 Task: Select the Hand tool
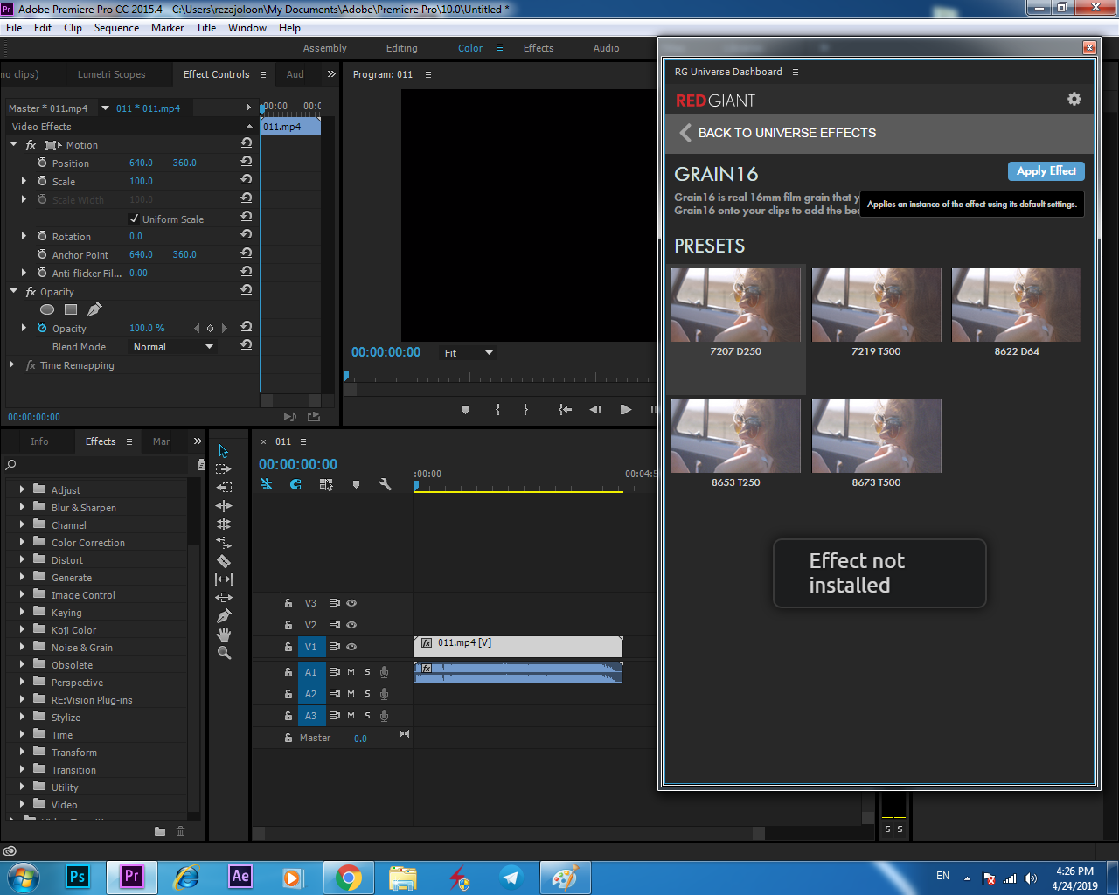click(224, 635)
